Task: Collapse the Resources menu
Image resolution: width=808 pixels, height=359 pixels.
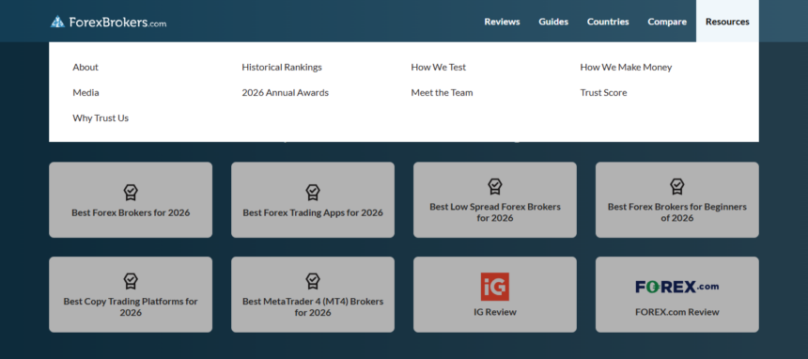Action: tap(727, 22)
